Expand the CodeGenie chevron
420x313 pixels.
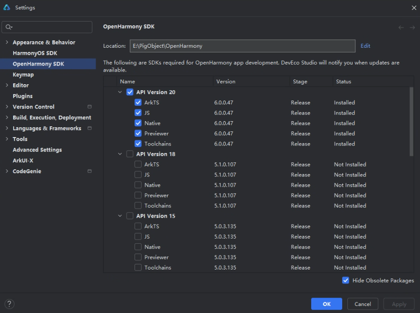tap(7, 171)
